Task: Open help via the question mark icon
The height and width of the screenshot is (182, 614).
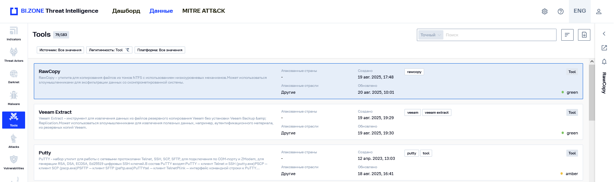Action: click(x=561, y=11)
